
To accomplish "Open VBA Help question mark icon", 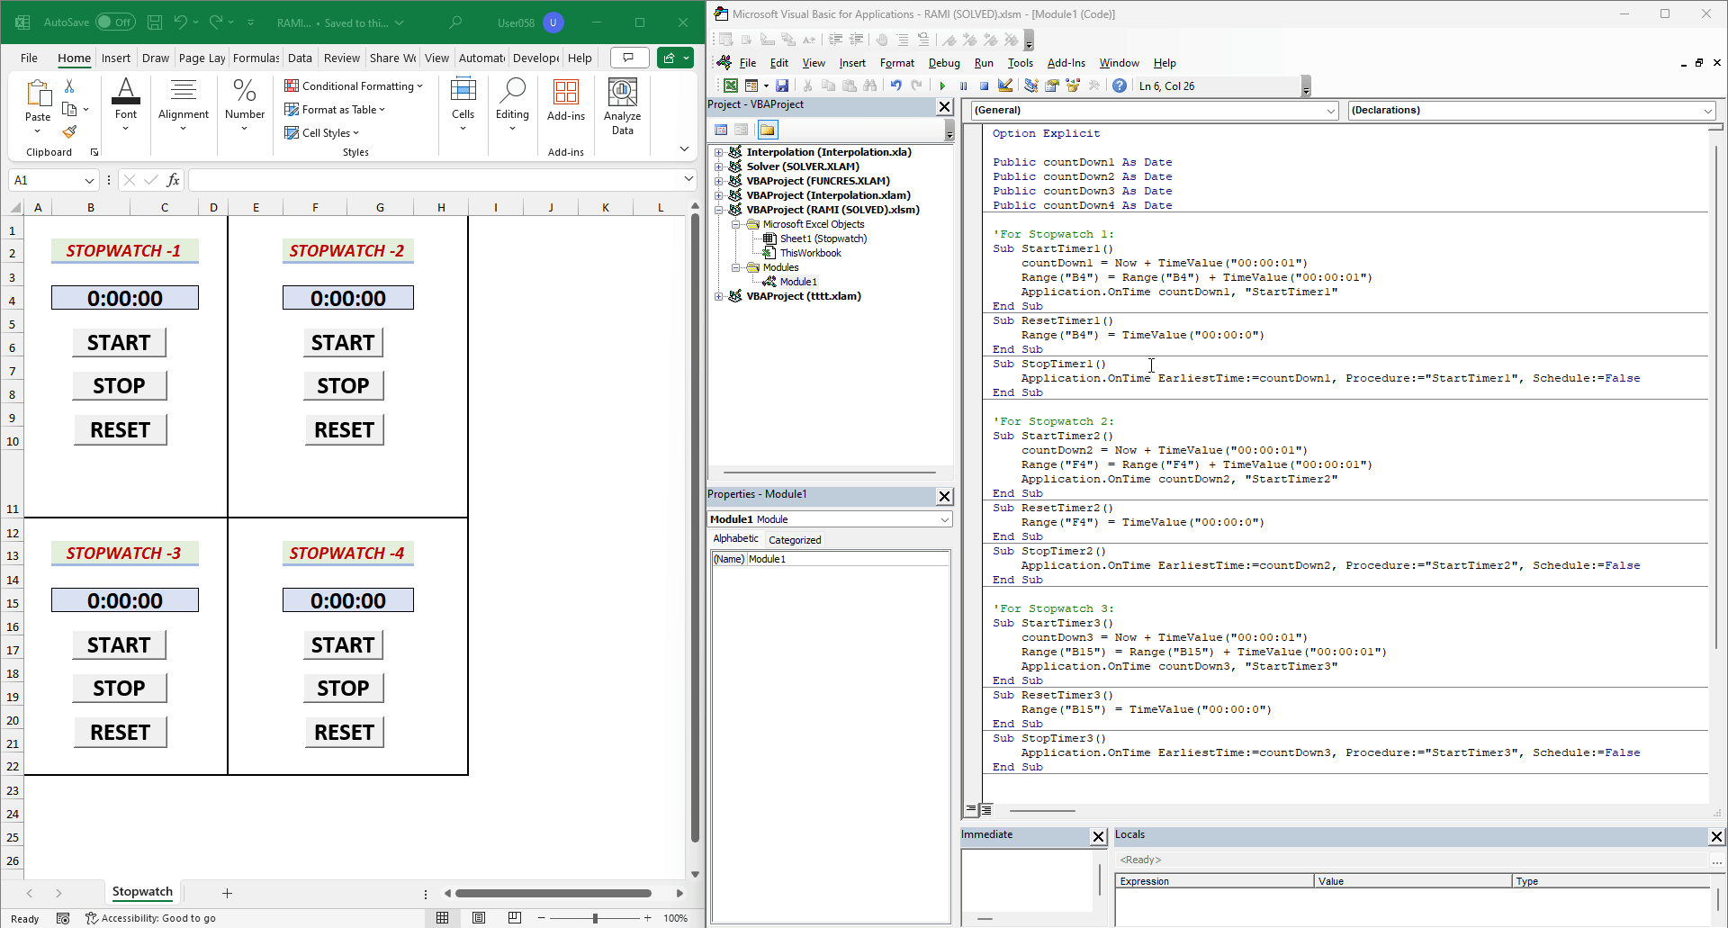I will pyautogui.click(x=1119, y=86).
